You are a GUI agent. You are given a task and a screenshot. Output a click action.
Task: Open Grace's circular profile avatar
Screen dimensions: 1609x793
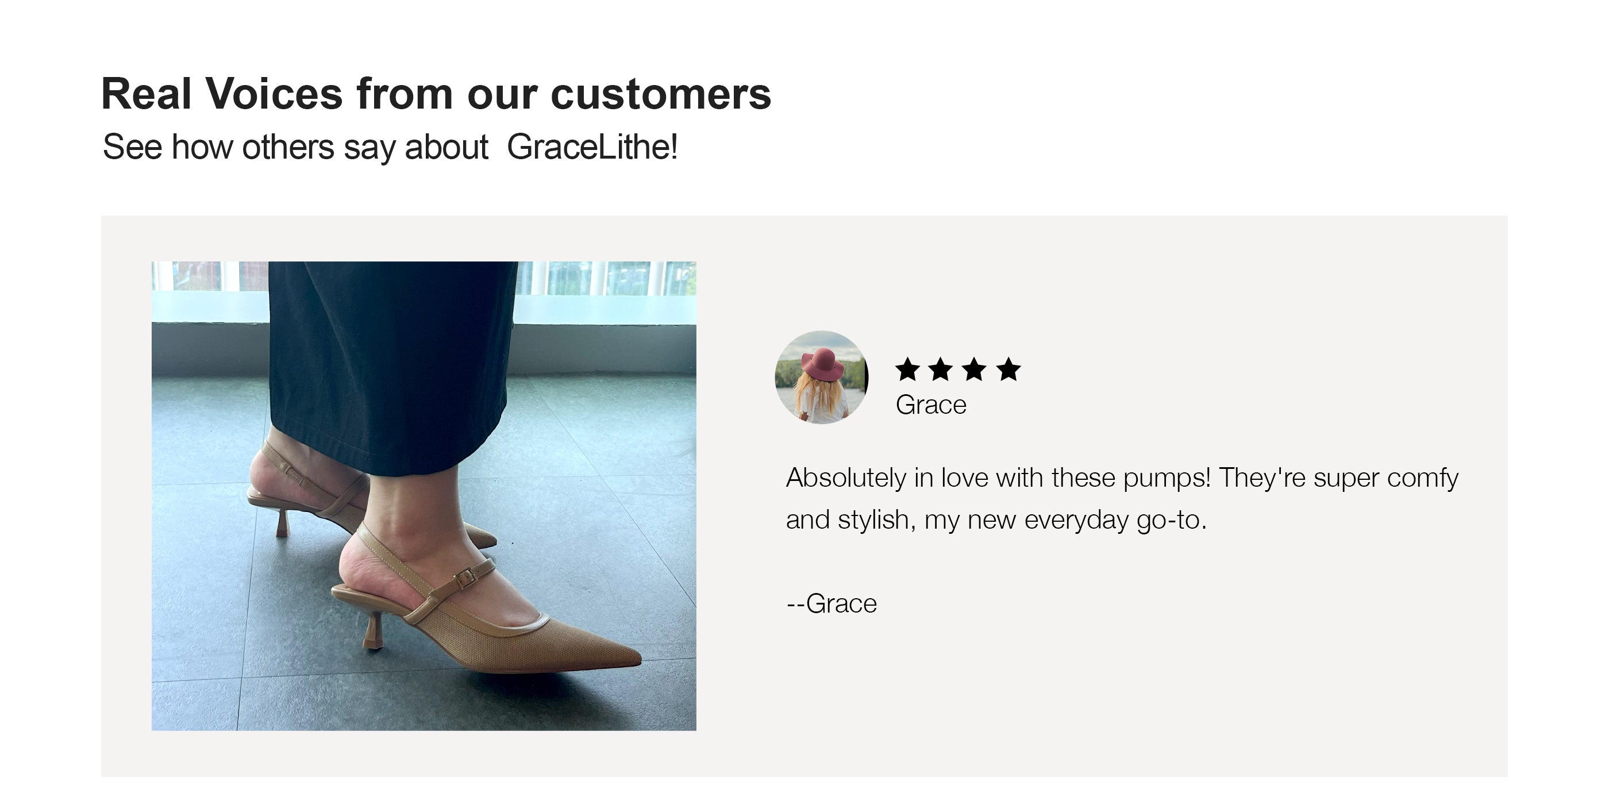pyautogui.click(x=821, y=377)
